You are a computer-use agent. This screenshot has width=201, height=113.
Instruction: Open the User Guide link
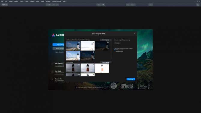(x=58, y=71)
